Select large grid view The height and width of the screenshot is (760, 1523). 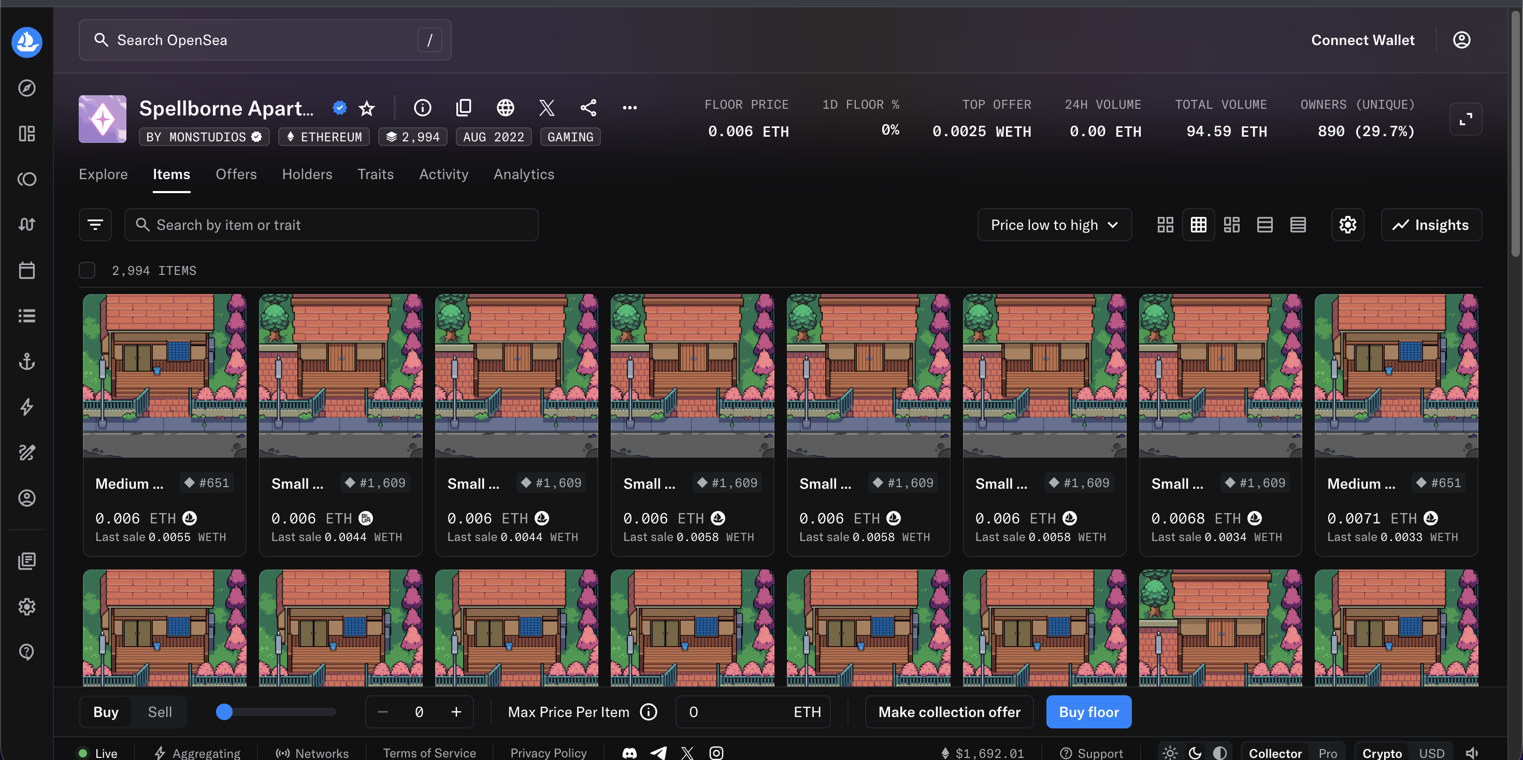(1165, 225)
